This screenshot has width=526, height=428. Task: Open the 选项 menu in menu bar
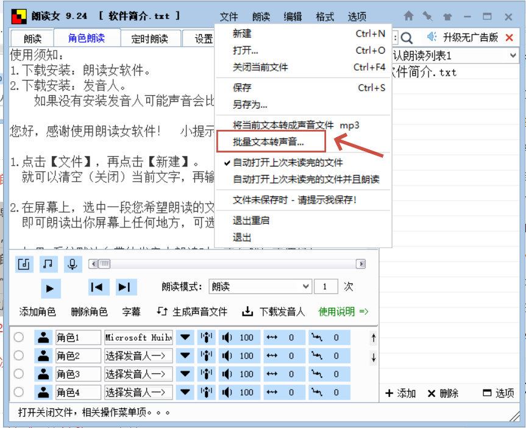[x=357, y=16]
